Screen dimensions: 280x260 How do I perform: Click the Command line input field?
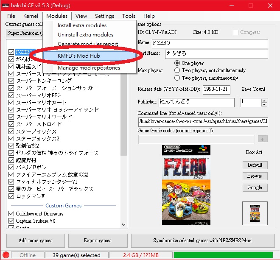203,122
